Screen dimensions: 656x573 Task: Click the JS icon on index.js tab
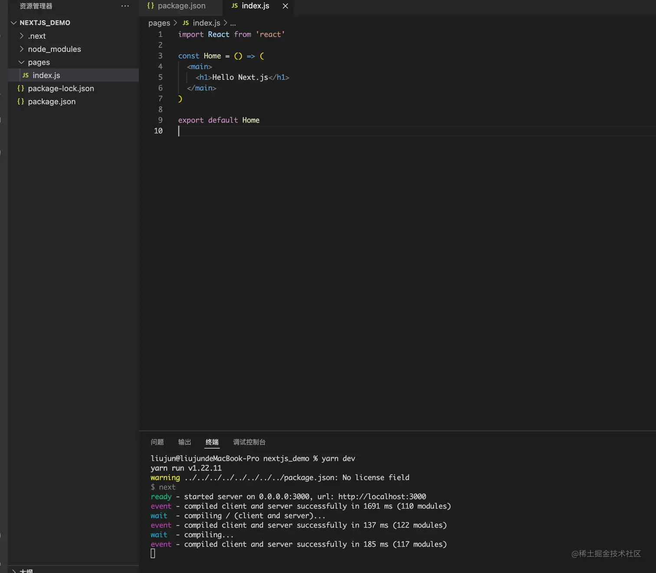click(235, 6)
